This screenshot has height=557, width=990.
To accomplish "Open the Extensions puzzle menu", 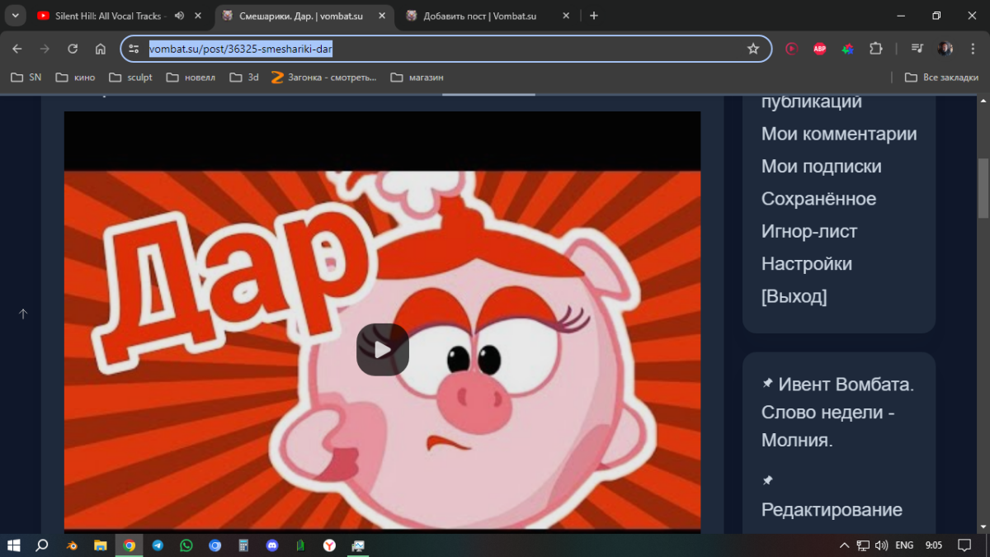I will point(876,49).
